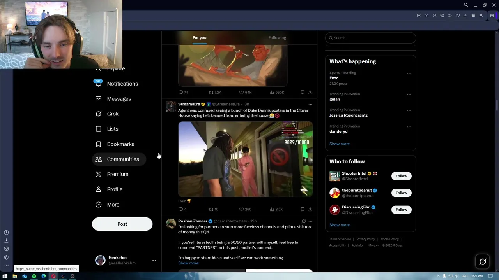Like the post with 64K likes
The height and width of the screenshot is (280, 499).
pos(245,93)
